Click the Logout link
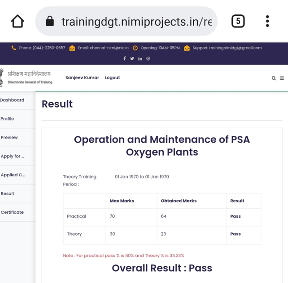The width and height of the screenshot is (288, 283). pos(112,78)
